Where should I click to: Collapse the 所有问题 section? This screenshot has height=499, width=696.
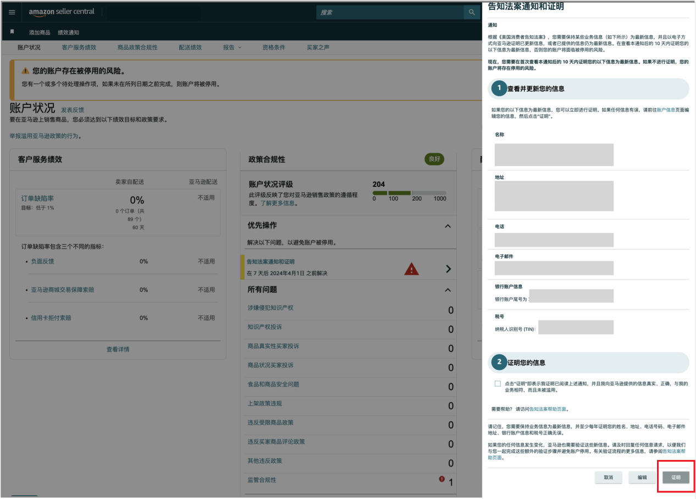[x=447, y=290]
